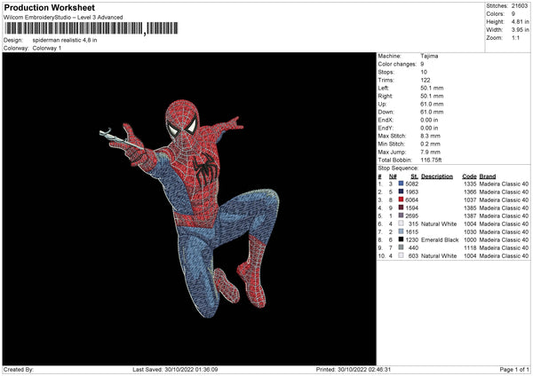Click the Stitches value 21603
The height and width of the screenshot is (376, 533).
[520, 6]
